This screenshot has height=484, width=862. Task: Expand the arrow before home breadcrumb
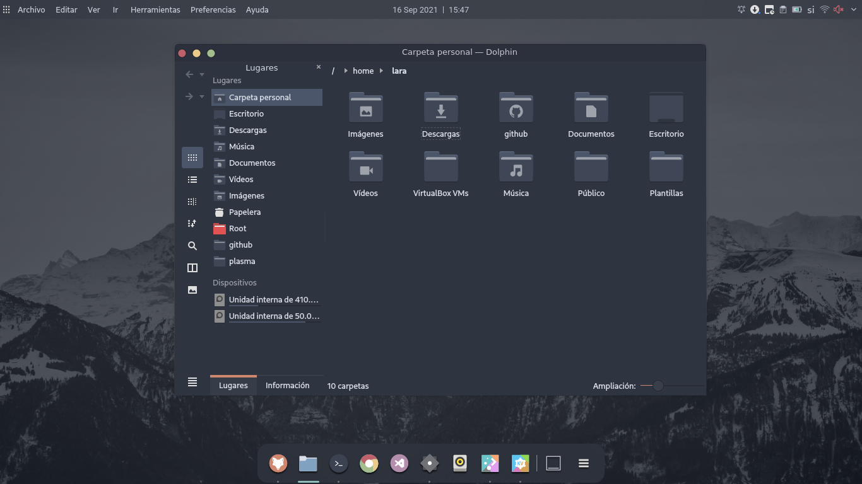click(x=346, y=71)
